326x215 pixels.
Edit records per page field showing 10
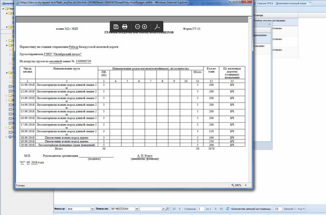[278, 209]
